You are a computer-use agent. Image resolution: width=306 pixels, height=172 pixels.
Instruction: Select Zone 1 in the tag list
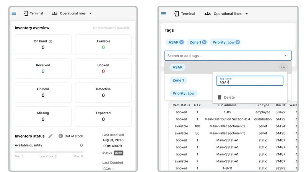tap(178, 80)
